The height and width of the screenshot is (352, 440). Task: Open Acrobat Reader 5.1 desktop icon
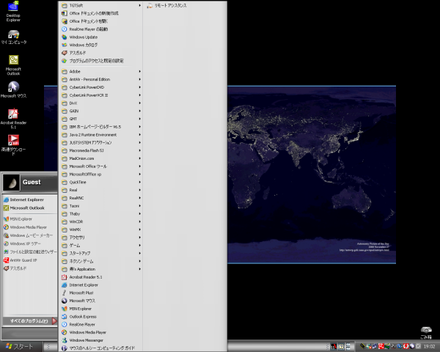pos(13,119)
